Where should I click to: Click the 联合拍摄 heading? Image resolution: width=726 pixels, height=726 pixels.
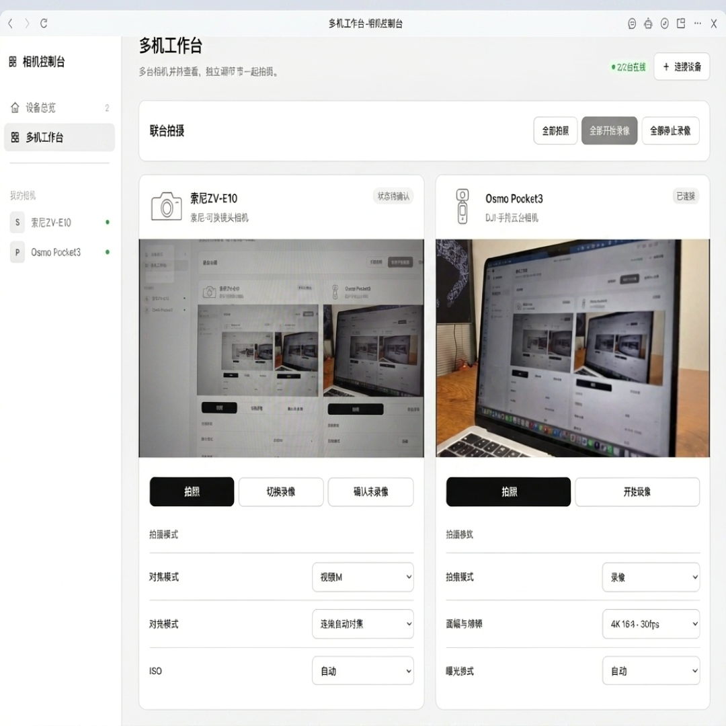tap(167, 131)
